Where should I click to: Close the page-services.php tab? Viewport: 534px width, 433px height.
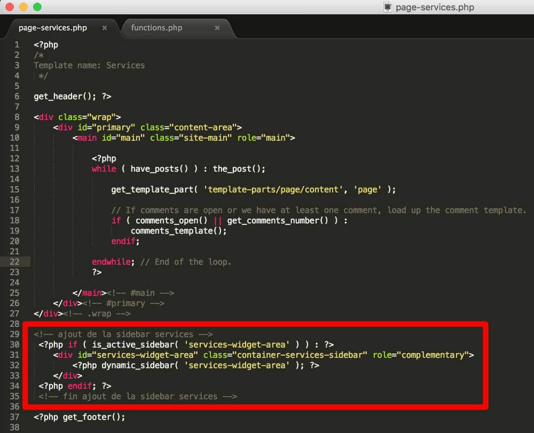point(105,27)
